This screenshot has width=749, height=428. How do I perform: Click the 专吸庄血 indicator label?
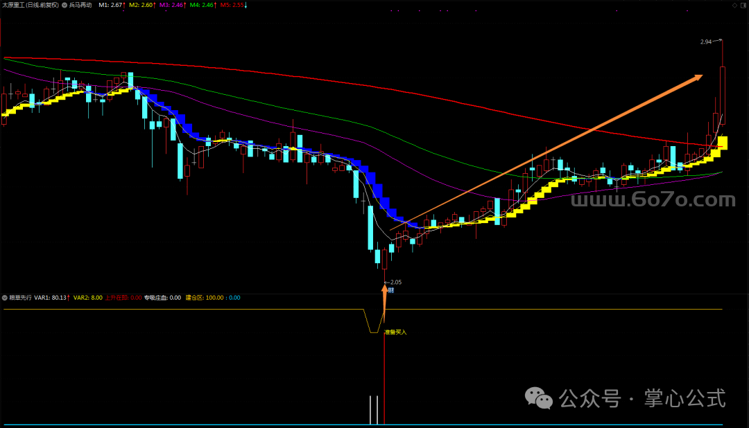(x=162, y=298)
